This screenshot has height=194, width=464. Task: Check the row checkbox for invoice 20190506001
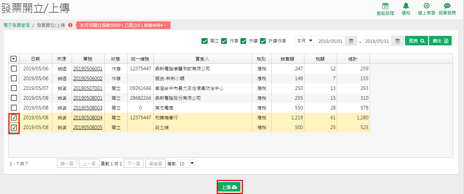pos(14,69)
